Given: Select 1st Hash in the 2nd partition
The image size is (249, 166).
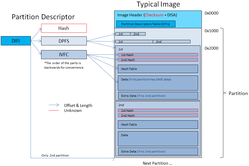Looking at the screenshot, I should 158,111.
